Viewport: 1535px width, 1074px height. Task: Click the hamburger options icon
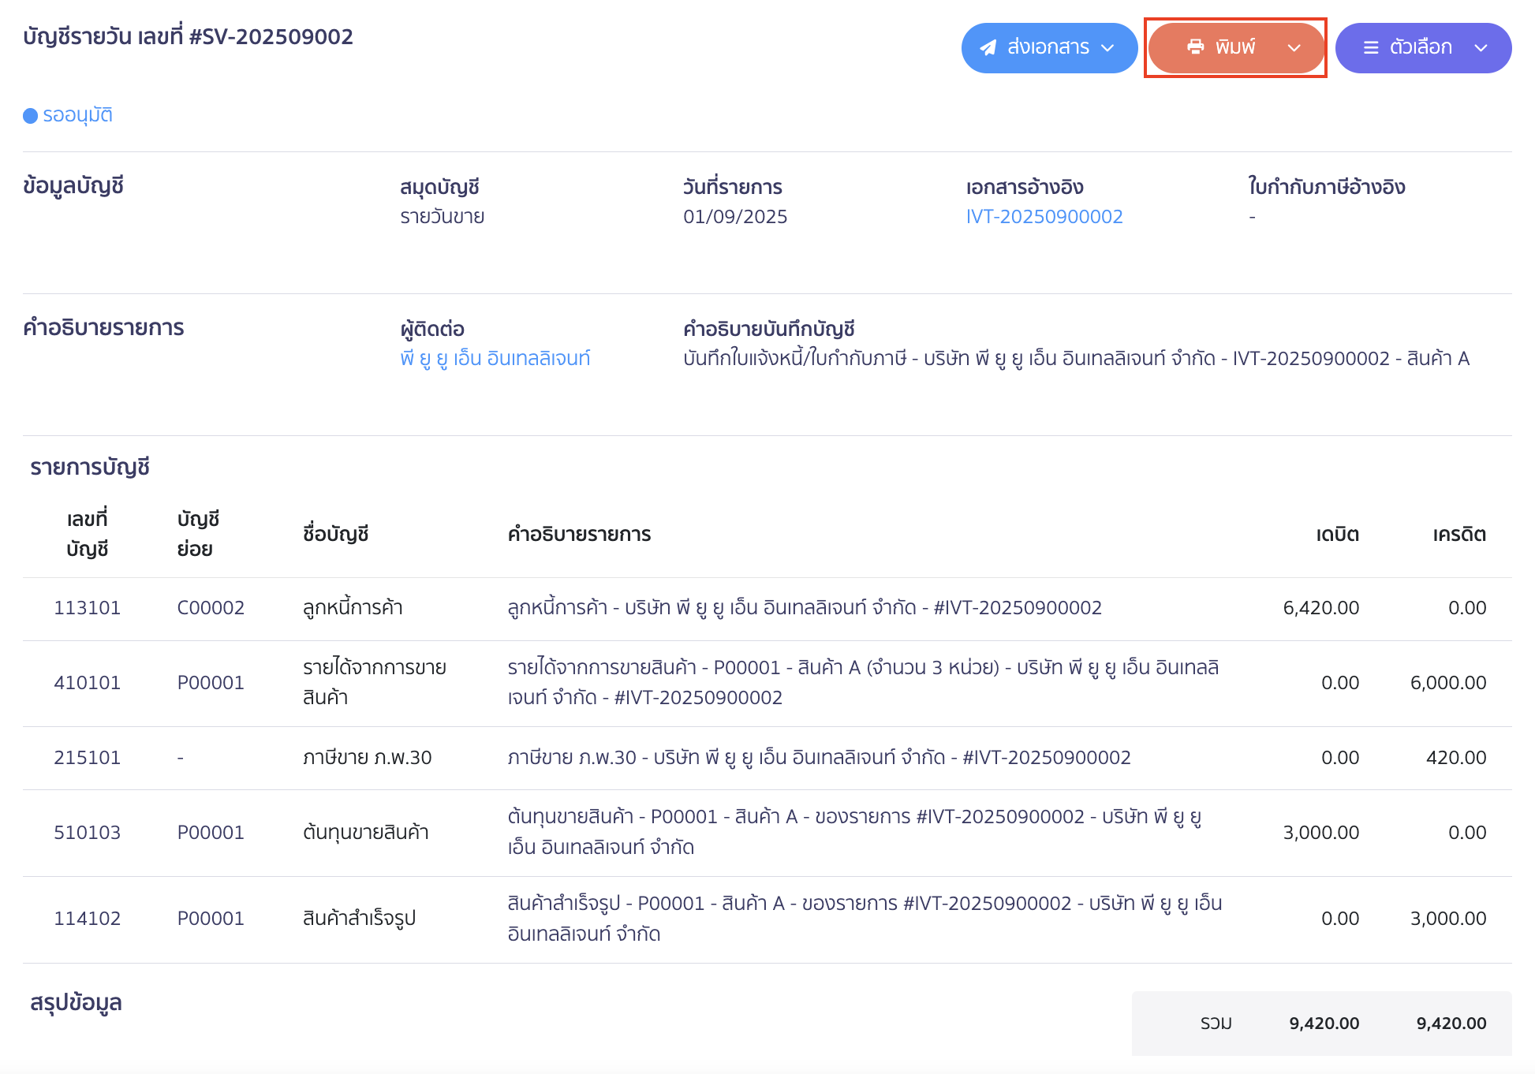pyautogui.click(x=1371, y=48)
